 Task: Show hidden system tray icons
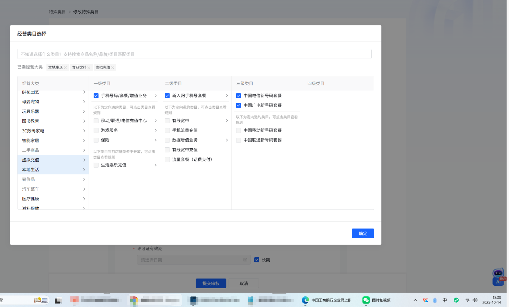coord(415,300)
